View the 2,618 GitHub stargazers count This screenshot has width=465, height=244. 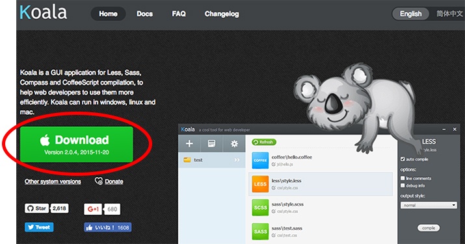[59, 208]
